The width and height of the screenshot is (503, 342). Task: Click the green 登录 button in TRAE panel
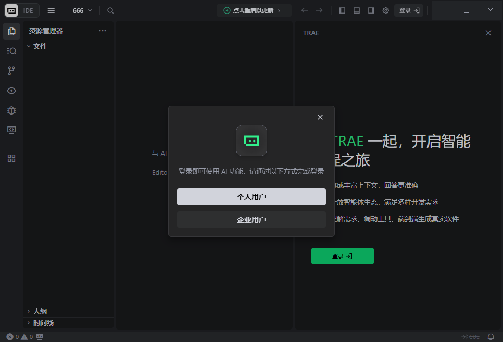click(342, 256)
